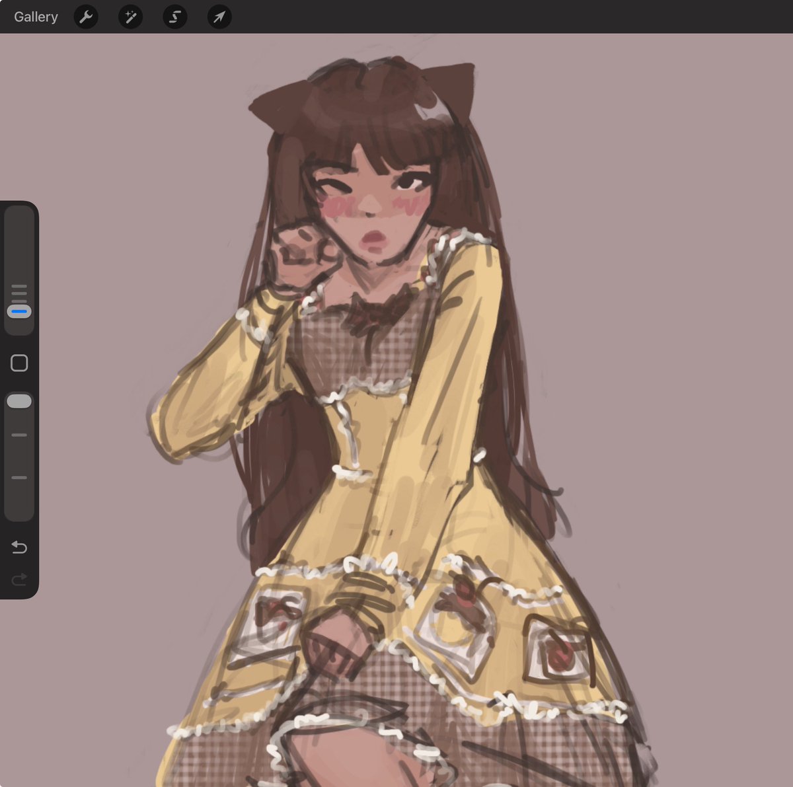Activate the Selections tool using the S icon
Image resolution: width=793 pixels, height=787 pixels.
pos(174,17)
